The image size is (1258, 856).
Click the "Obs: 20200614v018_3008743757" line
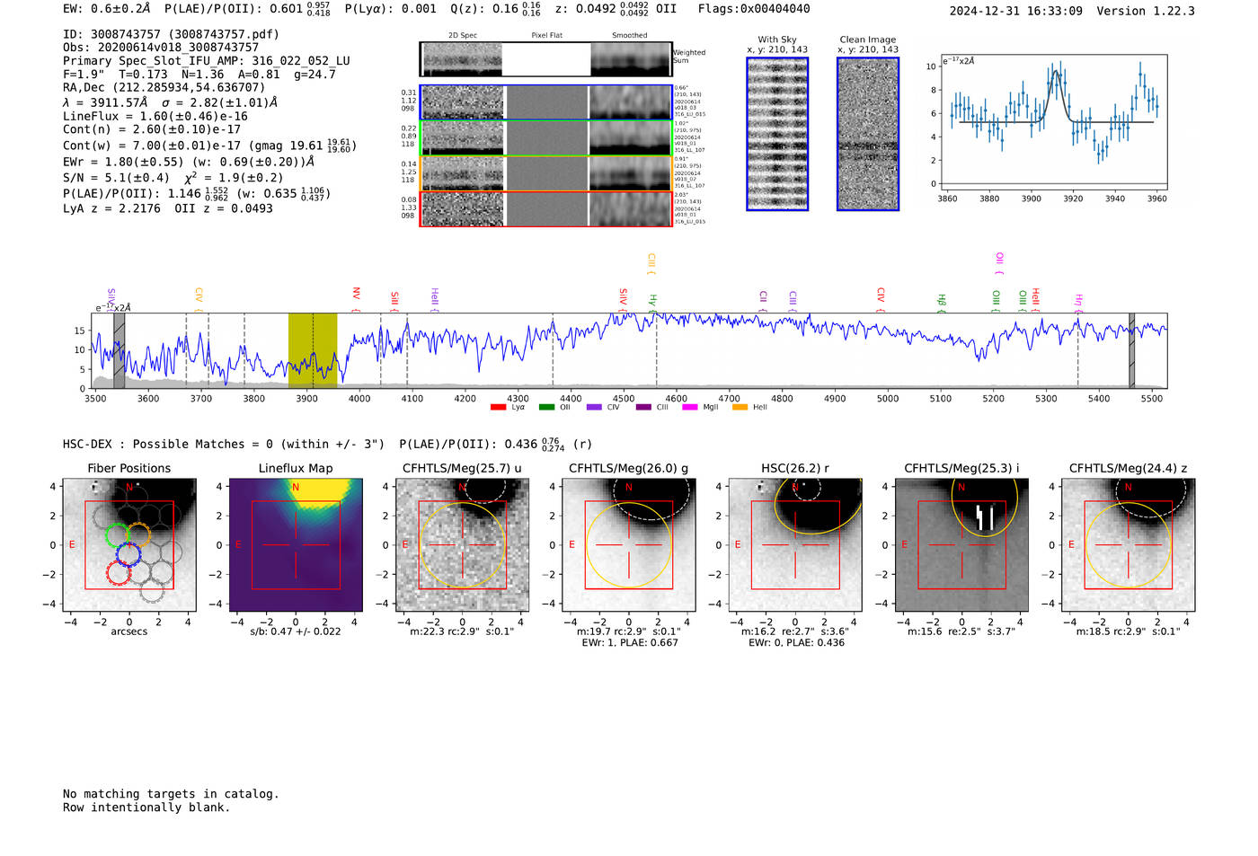point(161,48)
